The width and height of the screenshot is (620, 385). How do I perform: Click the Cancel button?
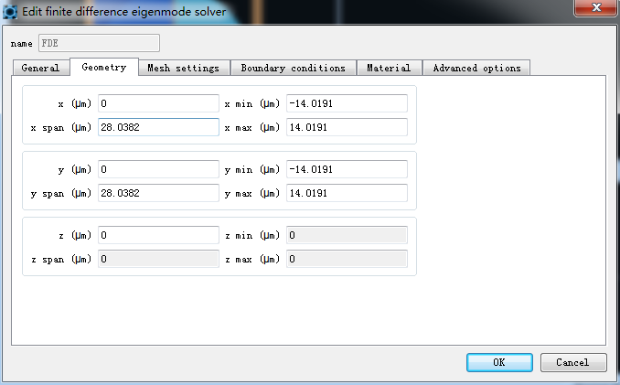573,362
